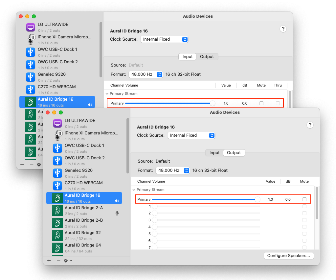Click the Configure Speakers... button
The width and height of the screenshot is (336, 280).
coord(289,256)
